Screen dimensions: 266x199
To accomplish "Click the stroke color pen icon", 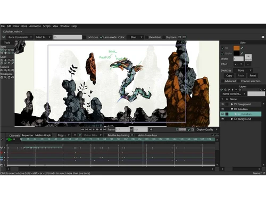I will [x=242, y=53].
